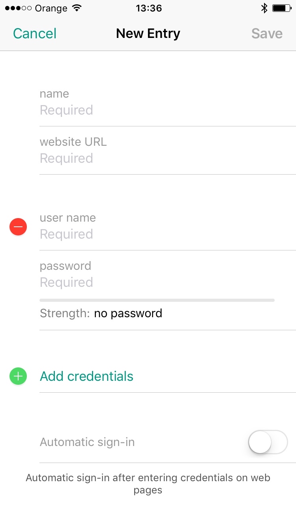Viewport: 296px width, 527px height.
Task: Focus the password field
Action: click(x=158, y=282)
